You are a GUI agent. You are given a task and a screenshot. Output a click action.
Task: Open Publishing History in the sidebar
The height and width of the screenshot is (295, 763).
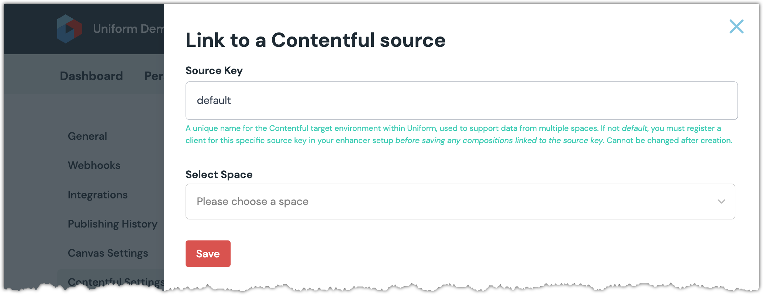coord(113,224)
